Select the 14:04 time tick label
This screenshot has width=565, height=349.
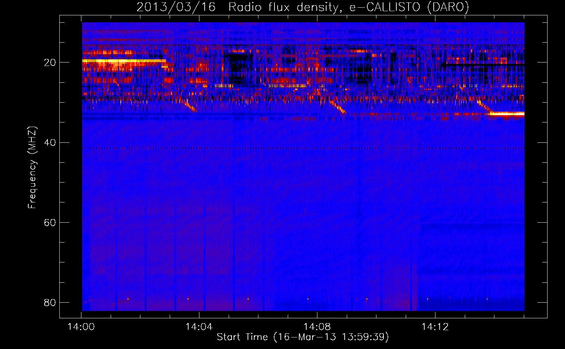click(199, 327)
